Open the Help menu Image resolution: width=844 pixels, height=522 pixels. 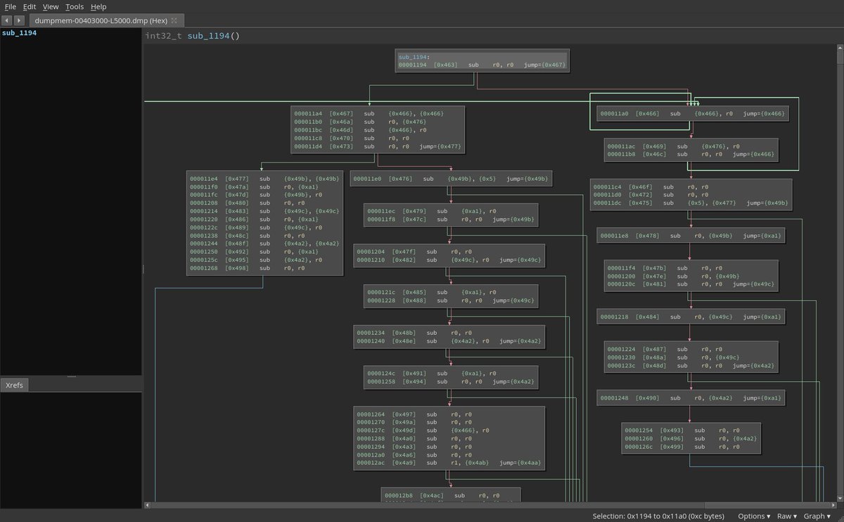[98, 6]
